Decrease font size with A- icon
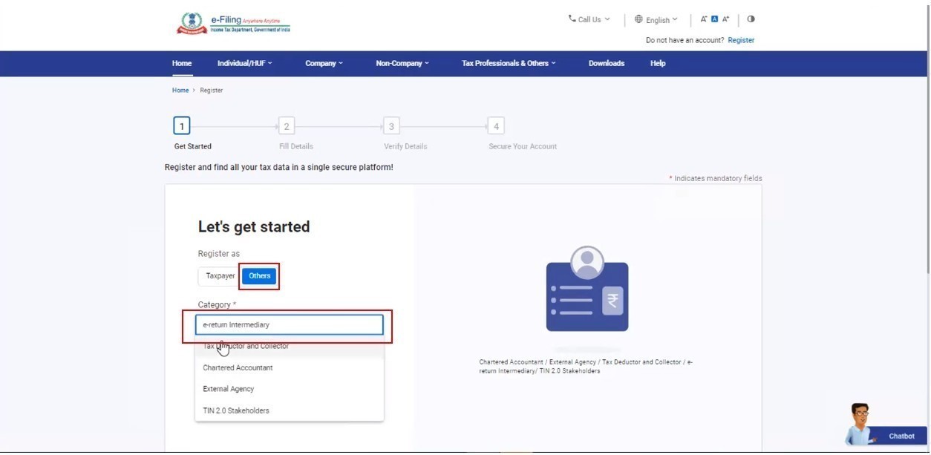Viewport: 931px width, 455px height. point(704,19)
